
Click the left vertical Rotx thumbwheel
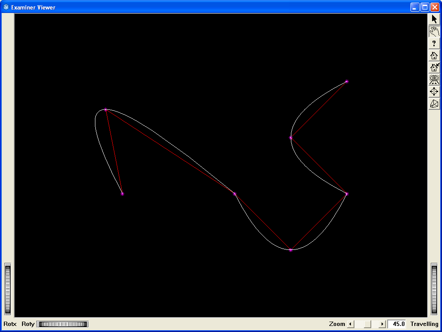(7, 289)
